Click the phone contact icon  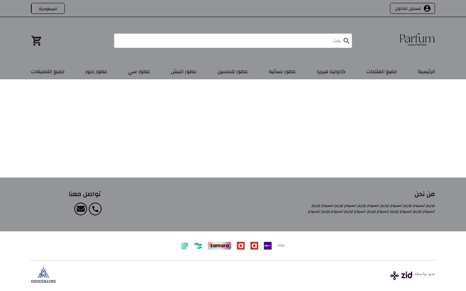click(95, 209)
